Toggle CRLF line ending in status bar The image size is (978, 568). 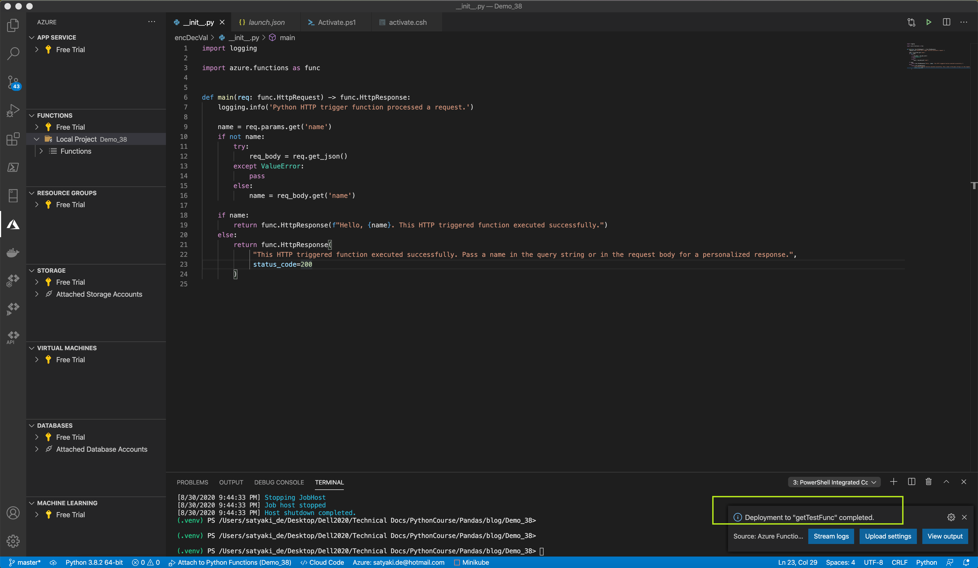[x=899, y=563]
